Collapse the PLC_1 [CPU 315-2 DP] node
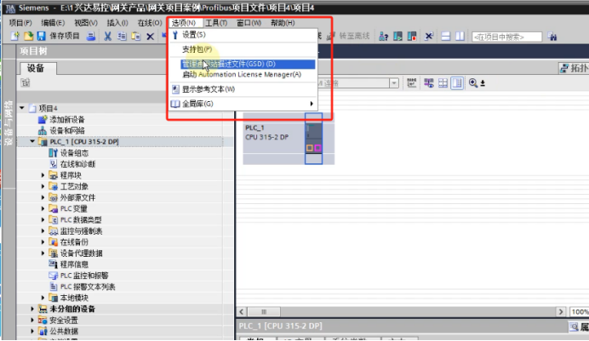This screenshot has height=341, width=589. pos(32,141)
